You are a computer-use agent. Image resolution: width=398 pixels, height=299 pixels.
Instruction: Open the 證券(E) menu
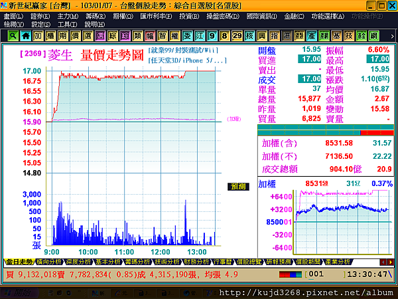click(x=40, y=16)
